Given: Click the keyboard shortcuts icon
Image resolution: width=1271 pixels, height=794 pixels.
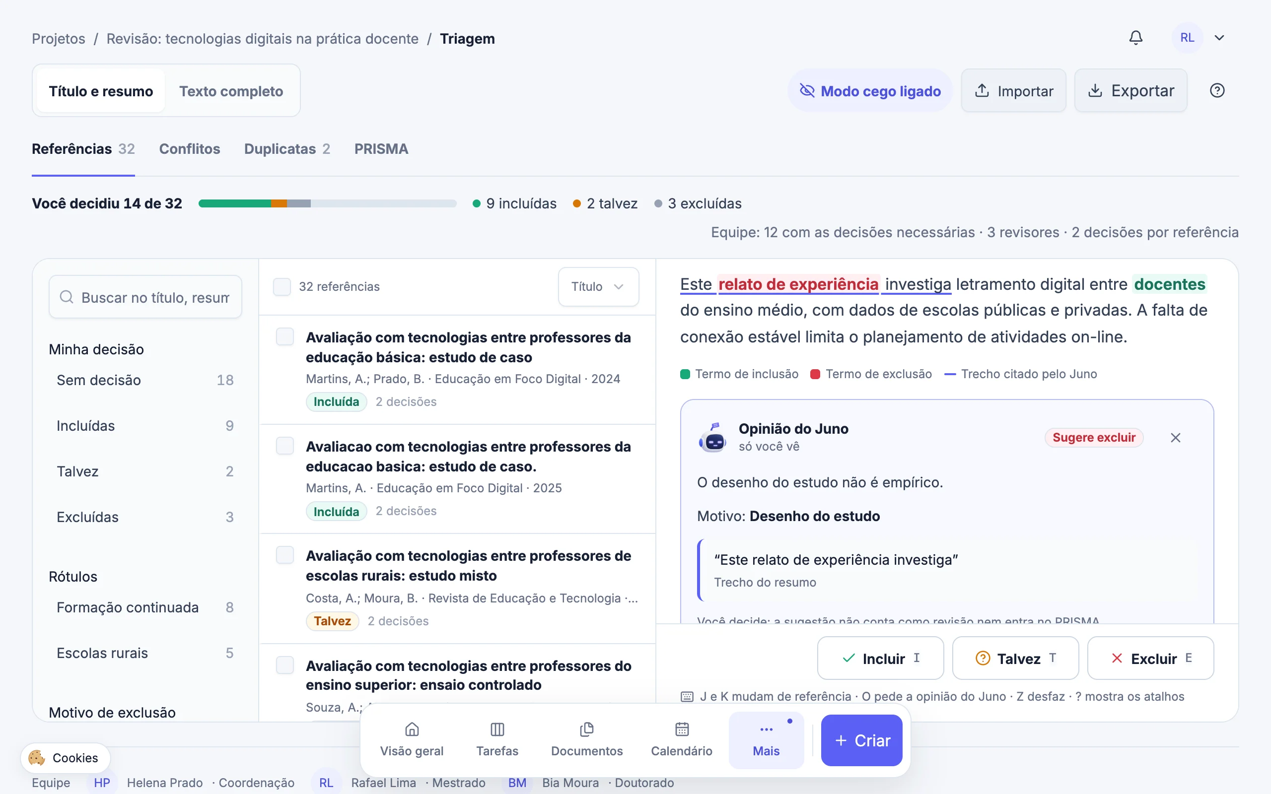Looking at the screenshot, I should click(687, 696).
